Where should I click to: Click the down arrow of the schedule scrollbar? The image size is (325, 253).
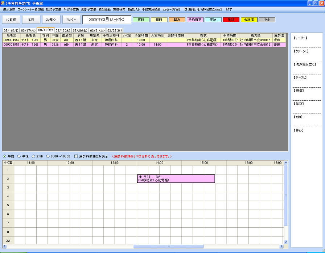coord(285,242)
